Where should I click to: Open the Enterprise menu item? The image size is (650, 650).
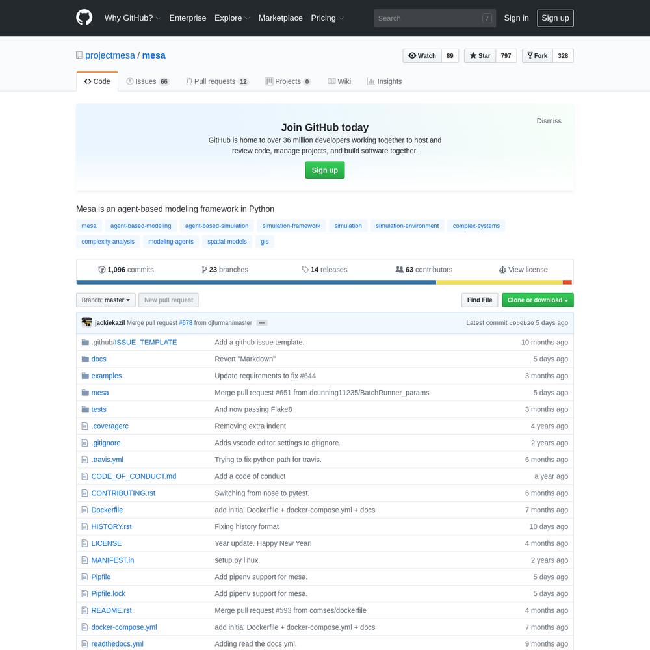tap(188, 18)
